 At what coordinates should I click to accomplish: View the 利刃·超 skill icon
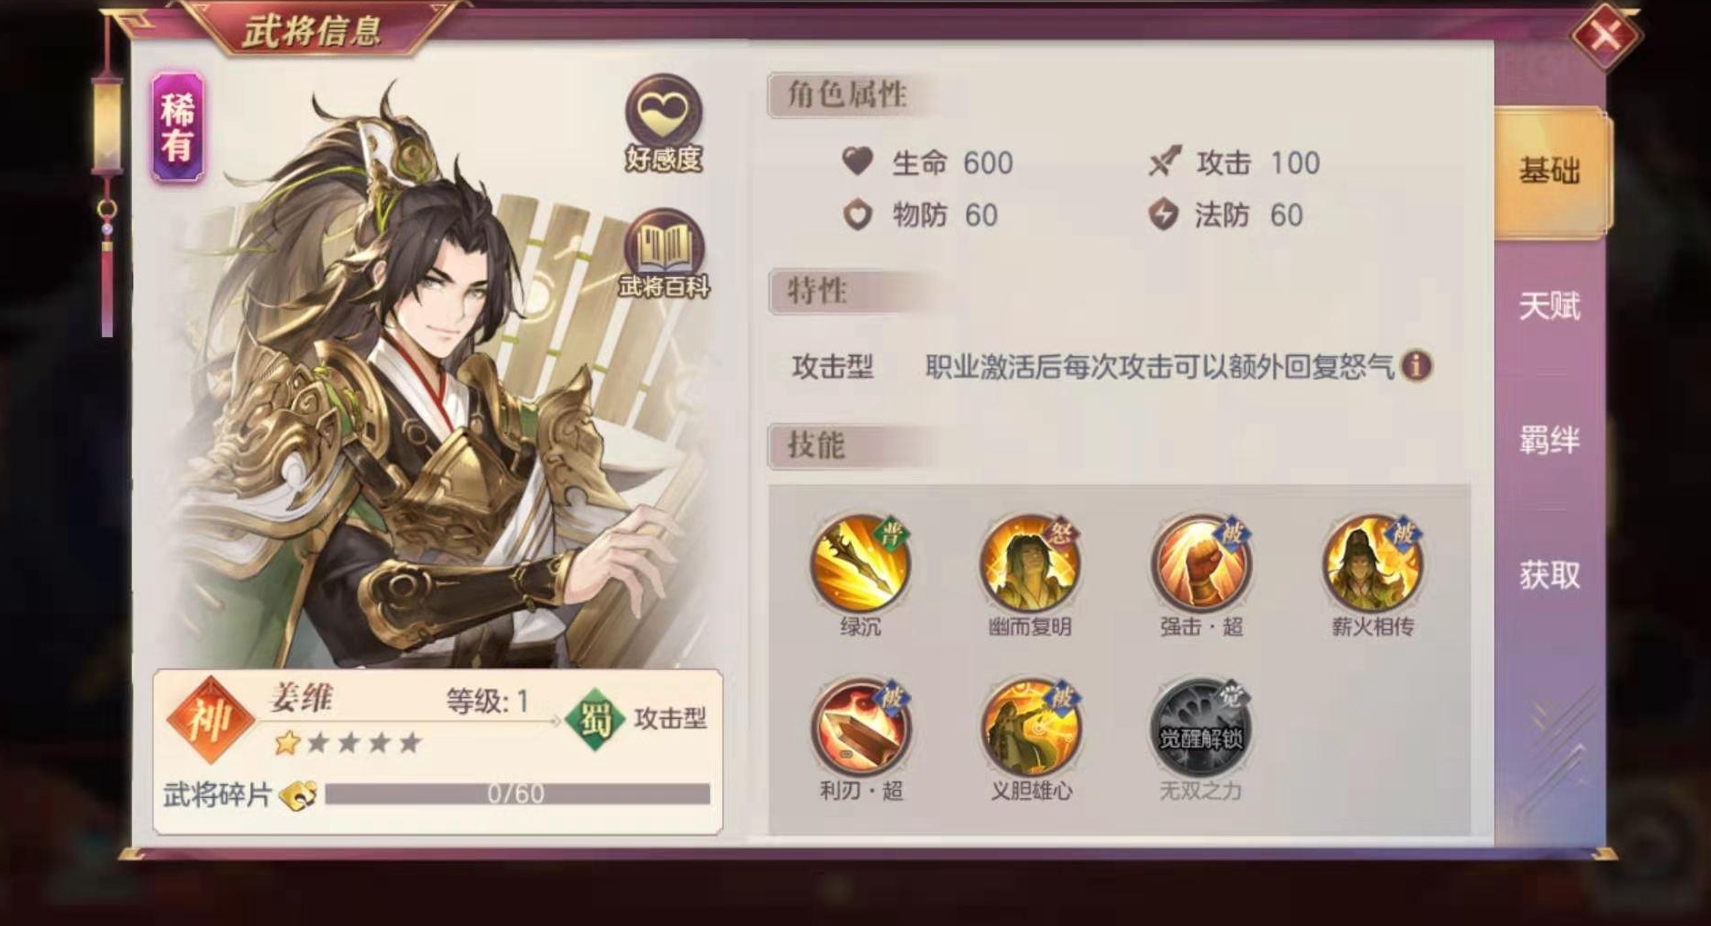pos(859,727)
